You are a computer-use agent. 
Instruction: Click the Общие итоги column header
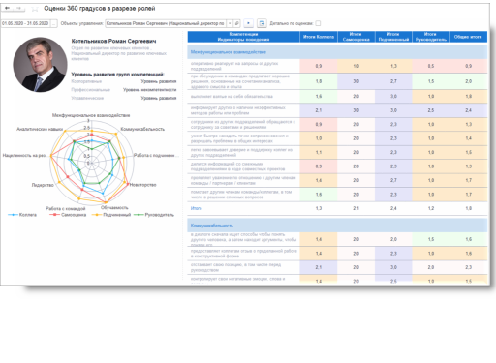tap(469, 37)
